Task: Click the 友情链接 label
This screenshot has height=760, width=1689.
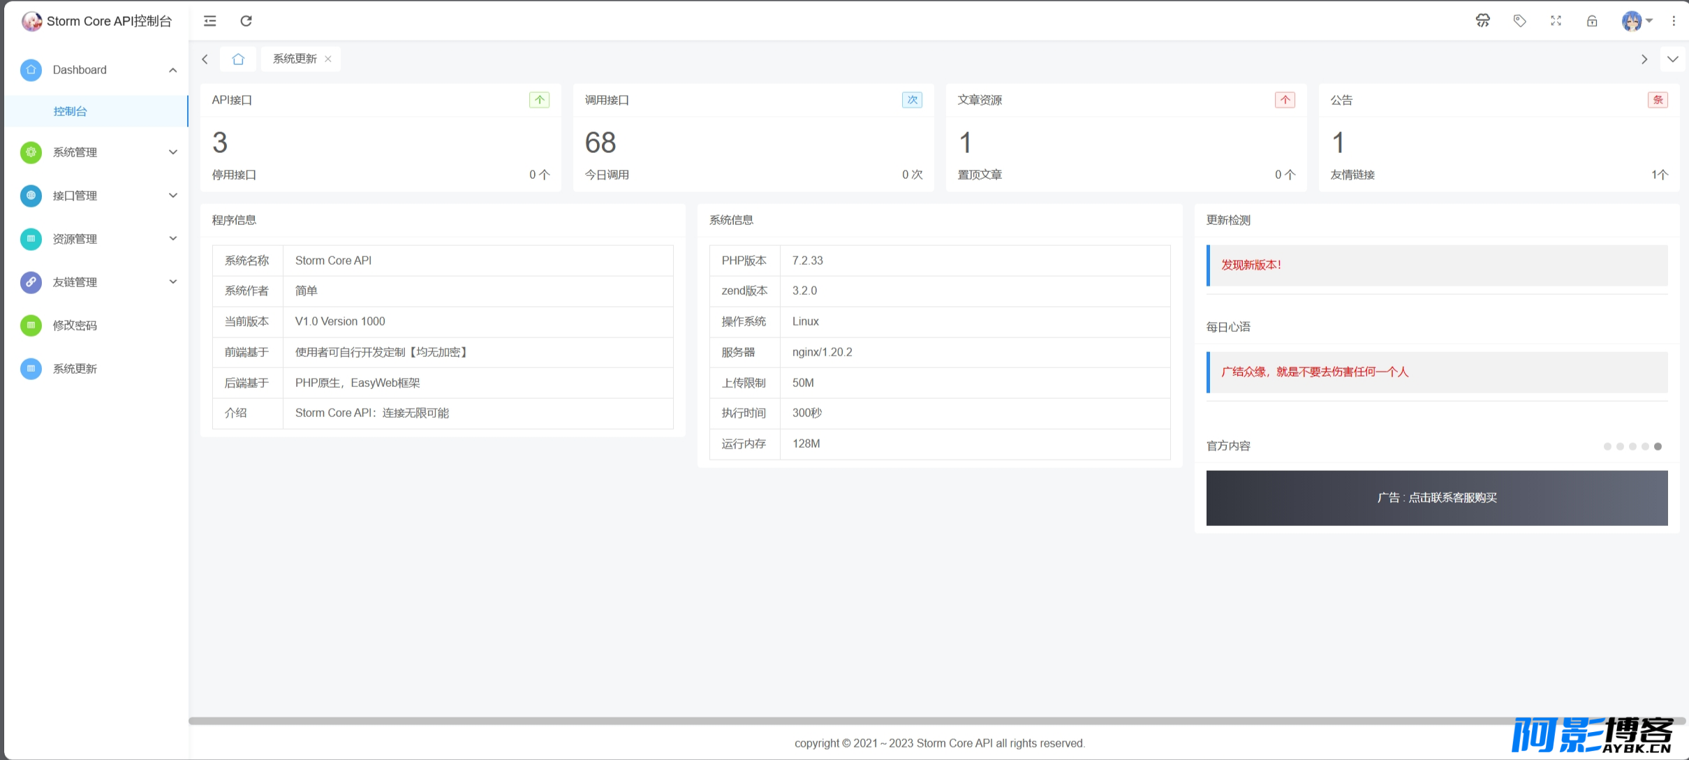Action: [1352, 175]
